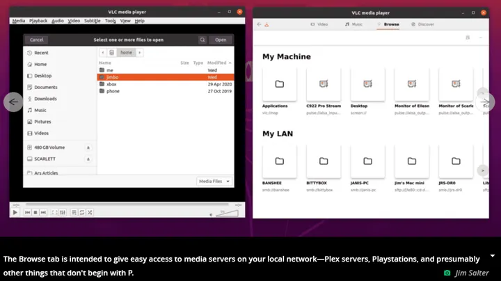Eject the 480 GB Volume
501x281 pixels.
click(88, 147)
